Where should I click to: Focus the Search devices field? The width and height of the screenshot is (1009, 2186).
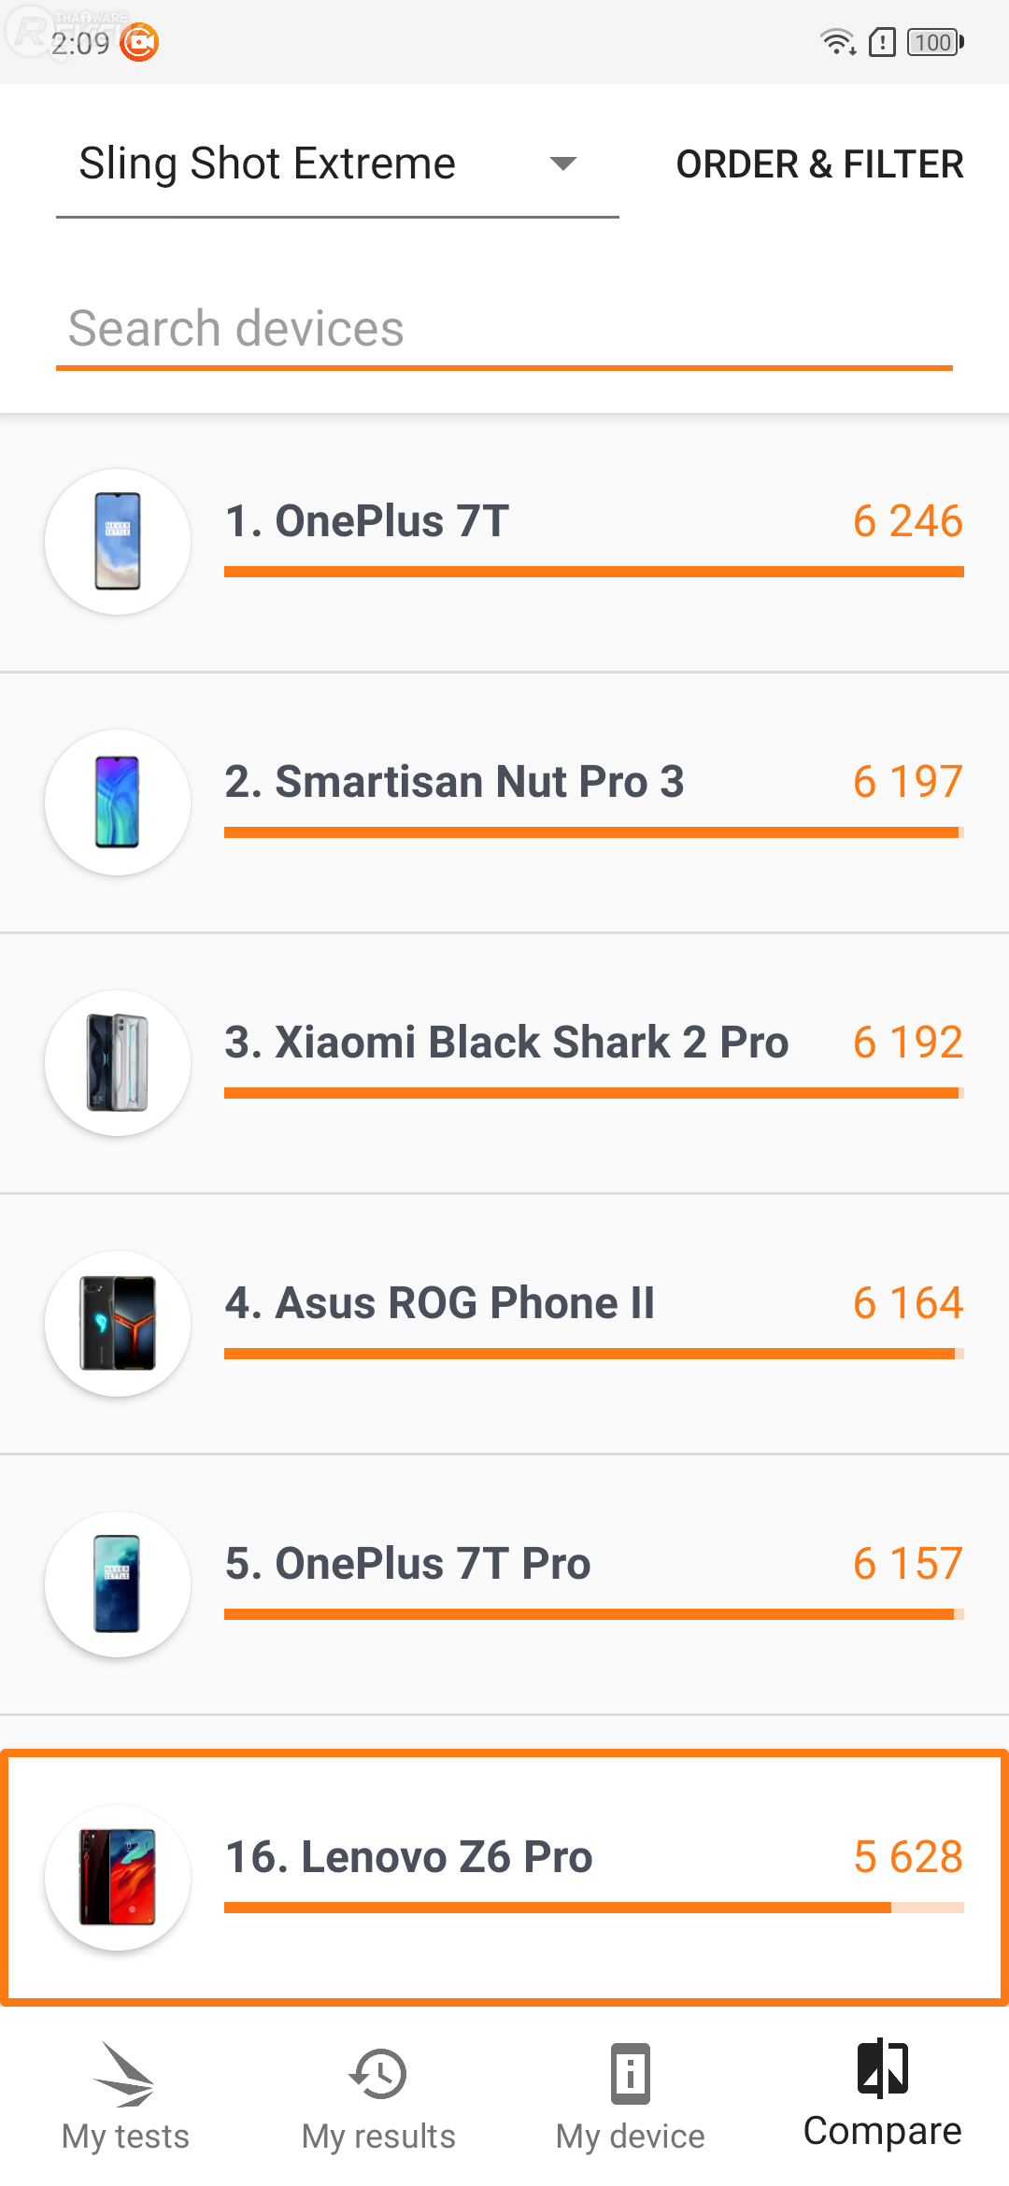(x=504, y=329)
